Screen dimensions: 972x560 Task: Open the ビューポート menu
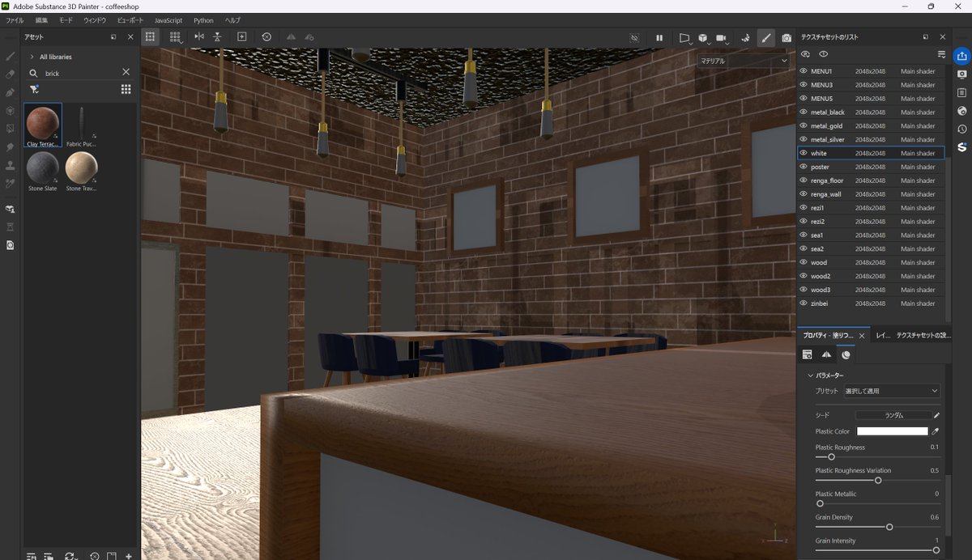(x=130, y=20)
